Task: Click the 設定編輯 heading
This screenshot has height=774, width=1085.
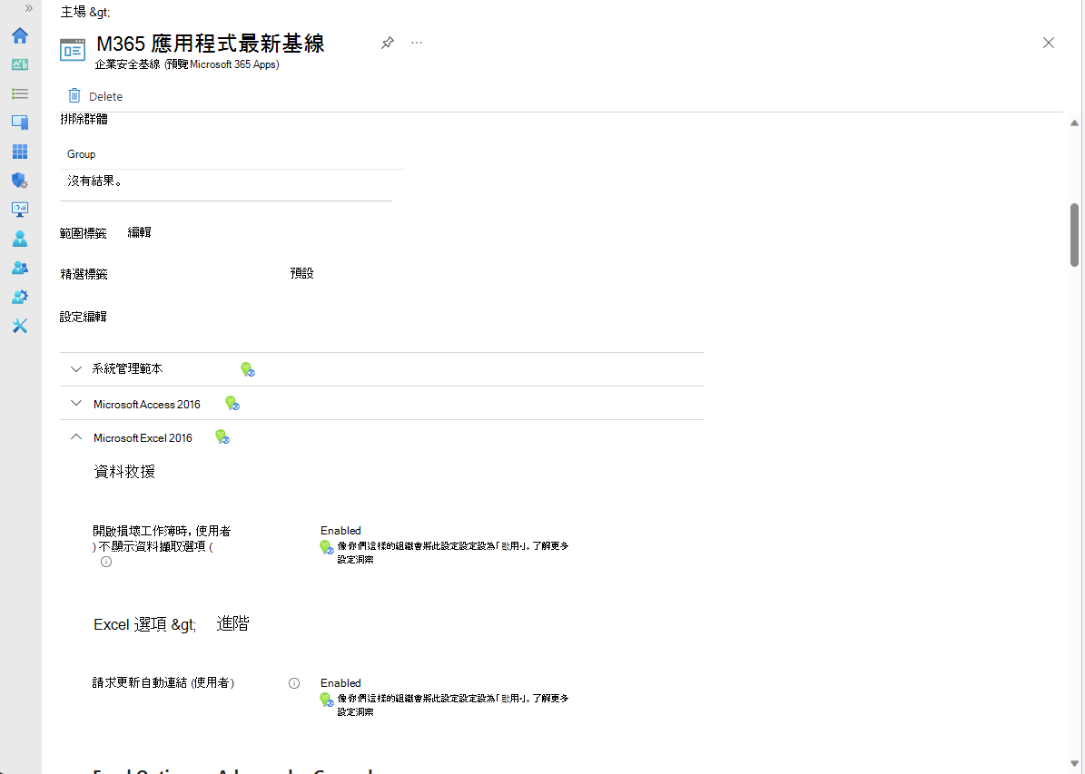Action: [x=83, y=317]
